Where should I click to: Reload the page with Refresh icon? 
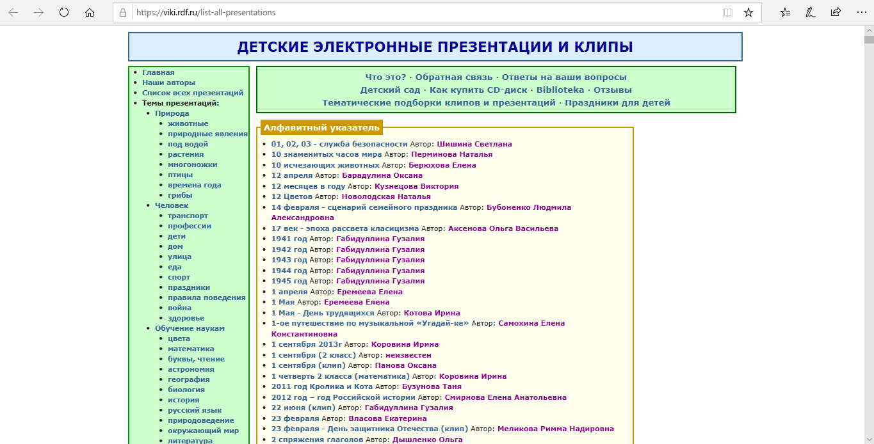(x=64, y=12)
